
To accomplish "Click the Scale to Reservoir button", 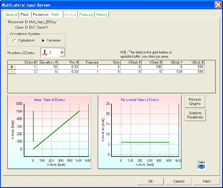I will click(195, 115).
